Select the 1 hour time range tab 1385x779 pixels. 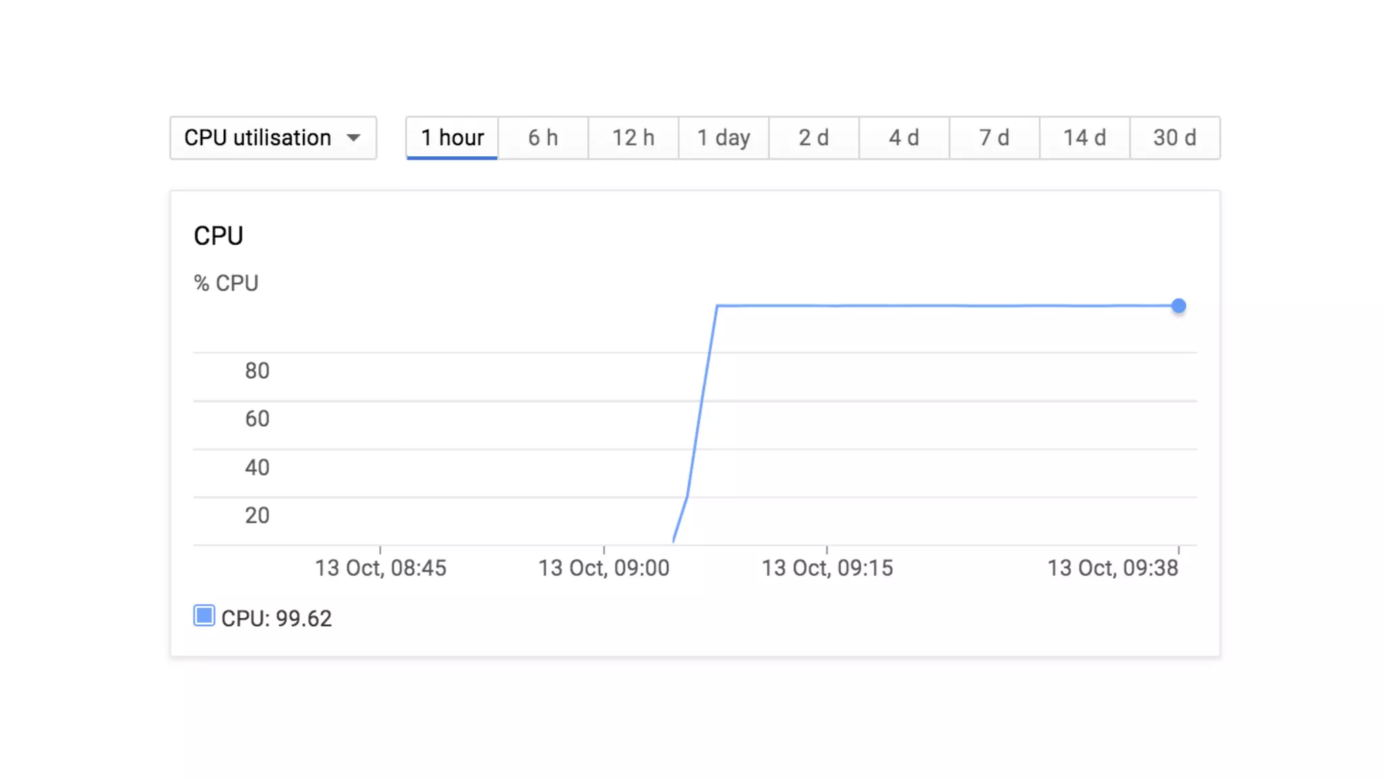[x=452, y=138]
